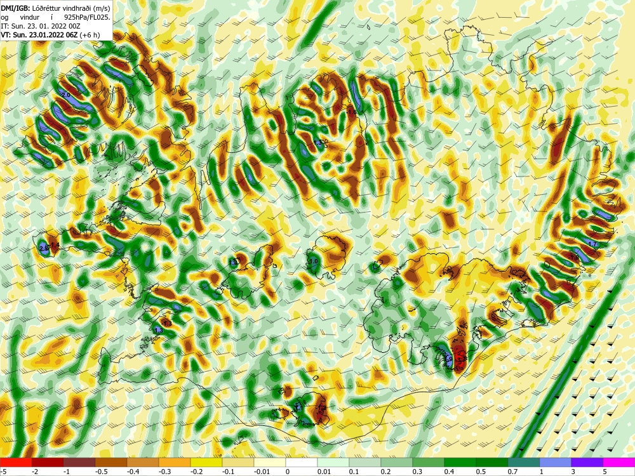Click the legend label "-0.5"
The image size is (635, 476).
click(x=101, y=472)
